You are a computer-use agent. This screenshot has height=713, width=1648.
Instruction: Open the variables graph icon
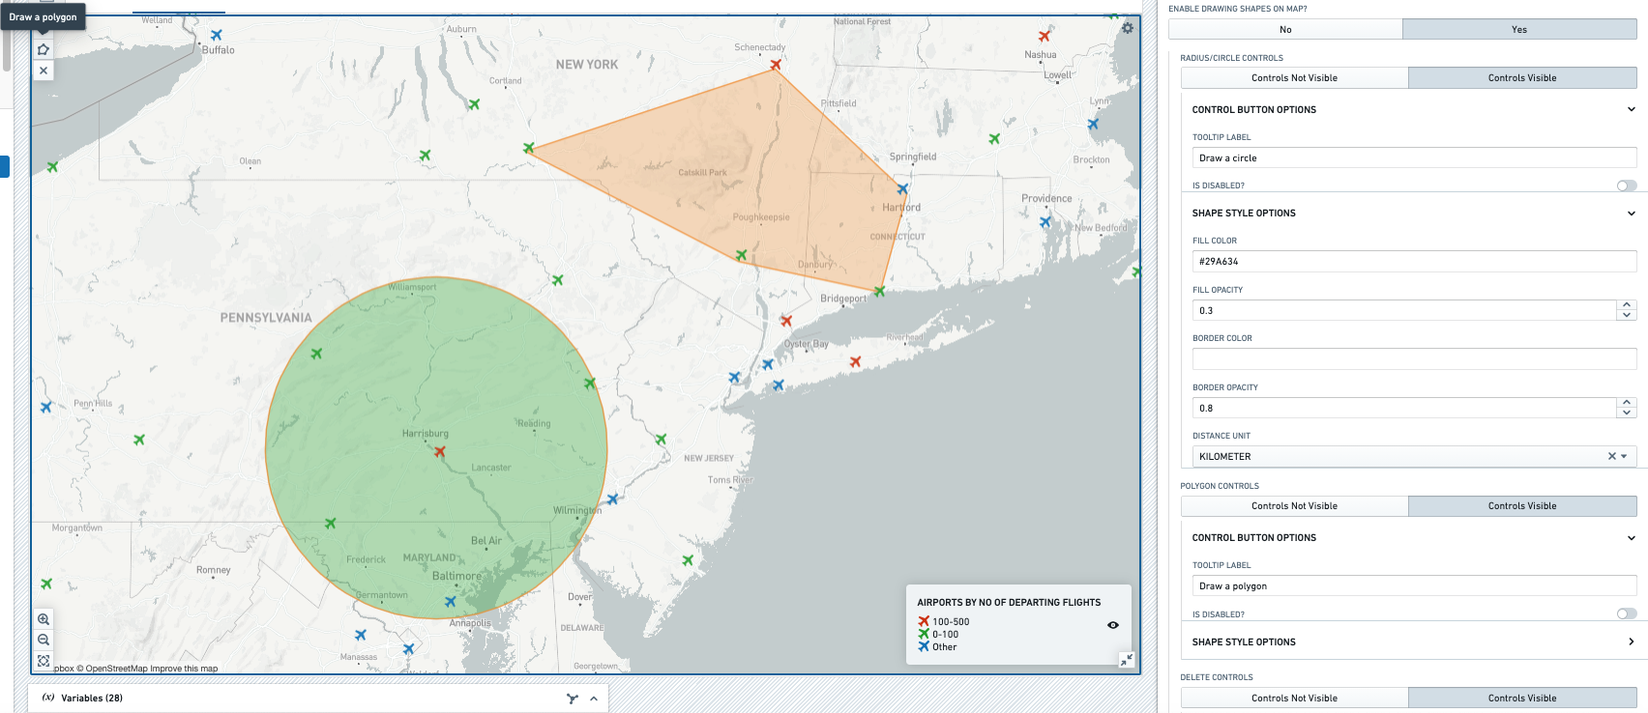[x=573, y=699]
